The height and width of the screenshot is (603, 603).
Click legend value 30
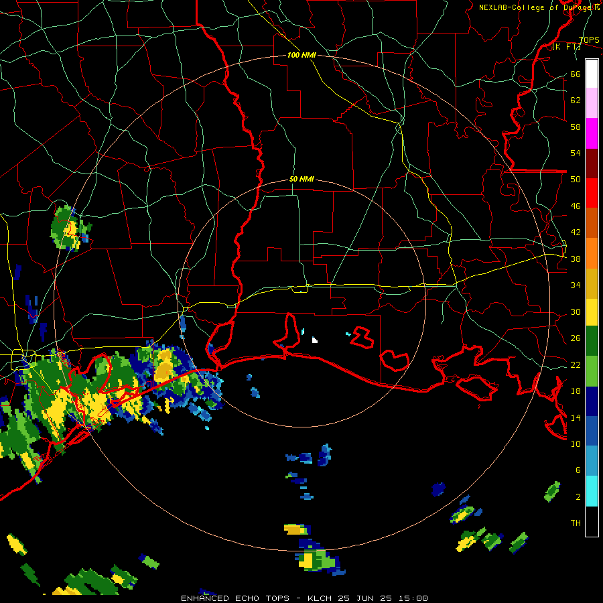576,312
